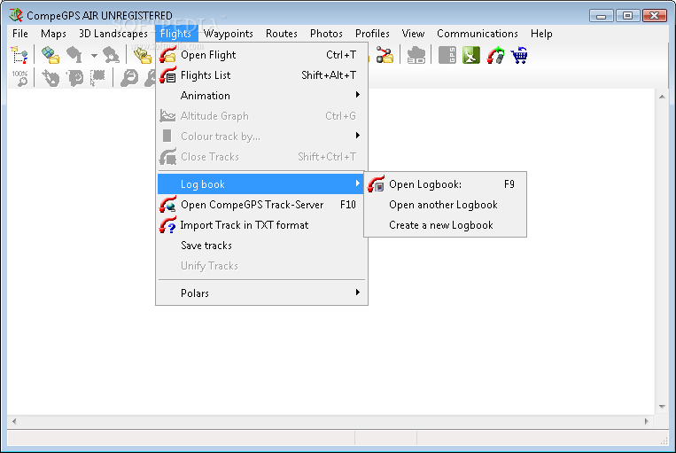Select Close Tracks menu entry
676x453 pixels.
pos(261,157)
